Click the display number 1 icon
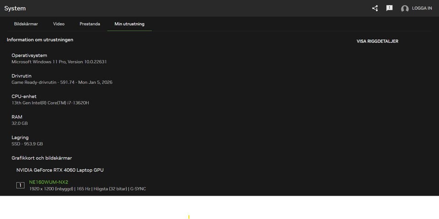This screenshot has height=219, width=439. [x=20, y=185]
